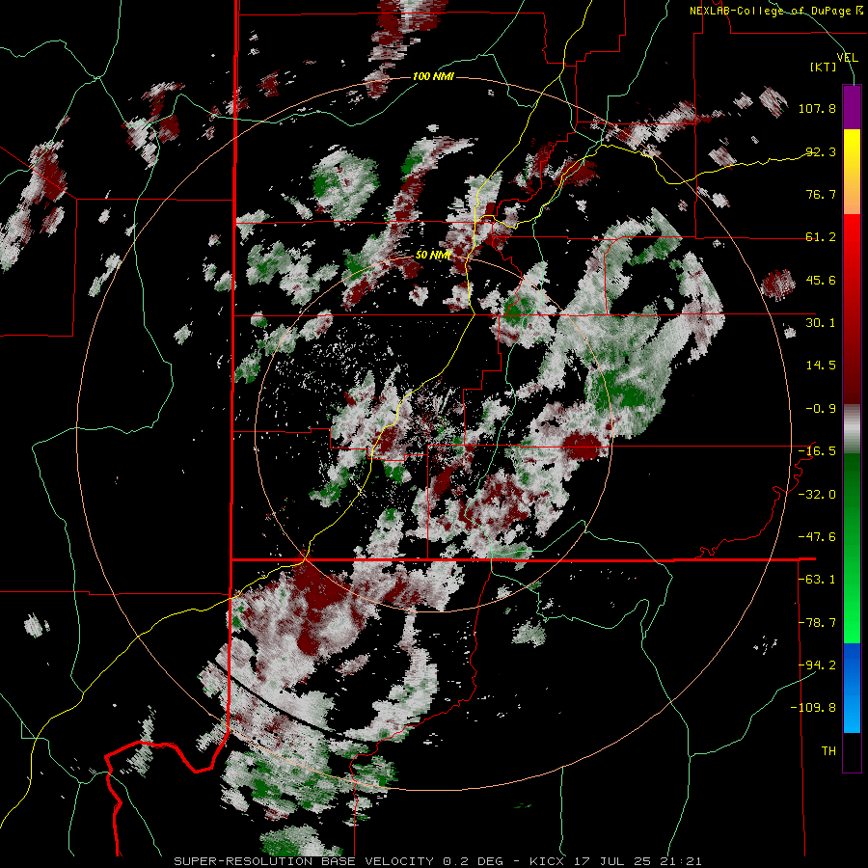Viewport: 868px width, 868px height.
Task: Select the -109.8 value on velocity scale
Action: (x=813, y=708)
